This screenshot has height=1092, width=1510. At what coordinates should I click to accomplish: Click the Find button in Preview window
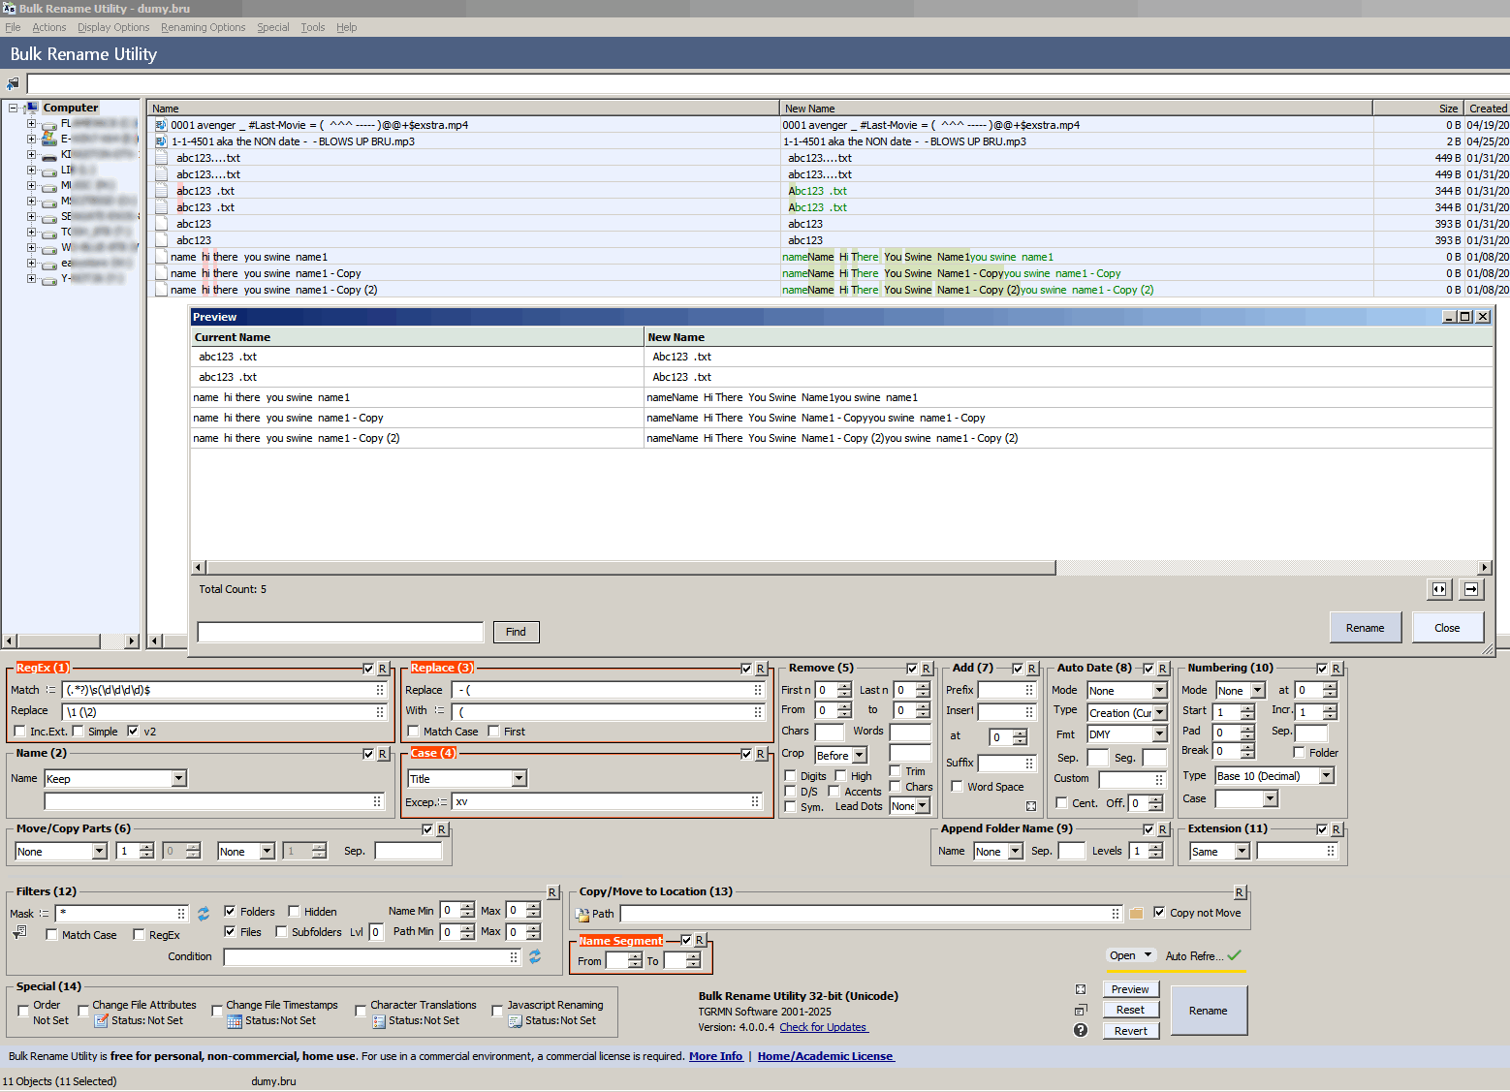tap(516, 632)
